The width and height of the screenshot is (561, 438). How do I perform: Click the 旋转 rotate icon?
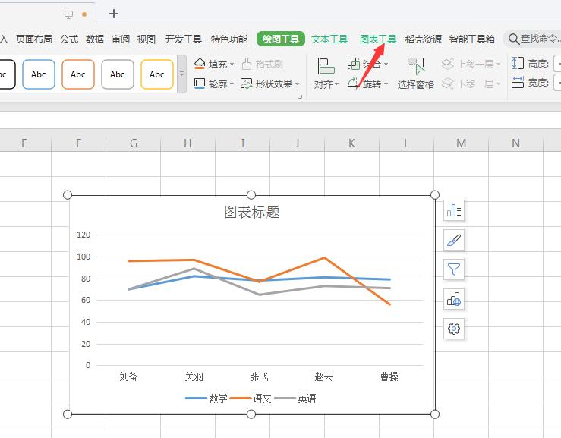pos(353,84)
